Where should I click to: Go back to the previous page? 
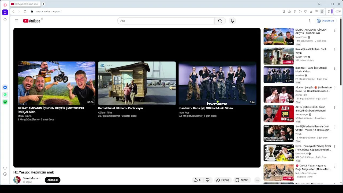13,12
